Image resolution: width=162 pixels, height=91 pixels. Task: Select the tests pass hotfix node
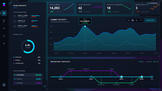tap(132, 83)
